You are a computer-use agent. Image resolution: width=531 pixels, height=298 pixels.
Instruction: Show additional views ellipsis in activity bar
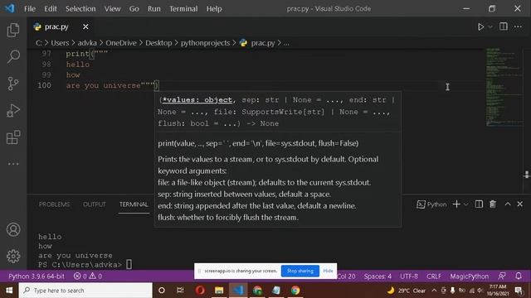click(x=13, y=164)
